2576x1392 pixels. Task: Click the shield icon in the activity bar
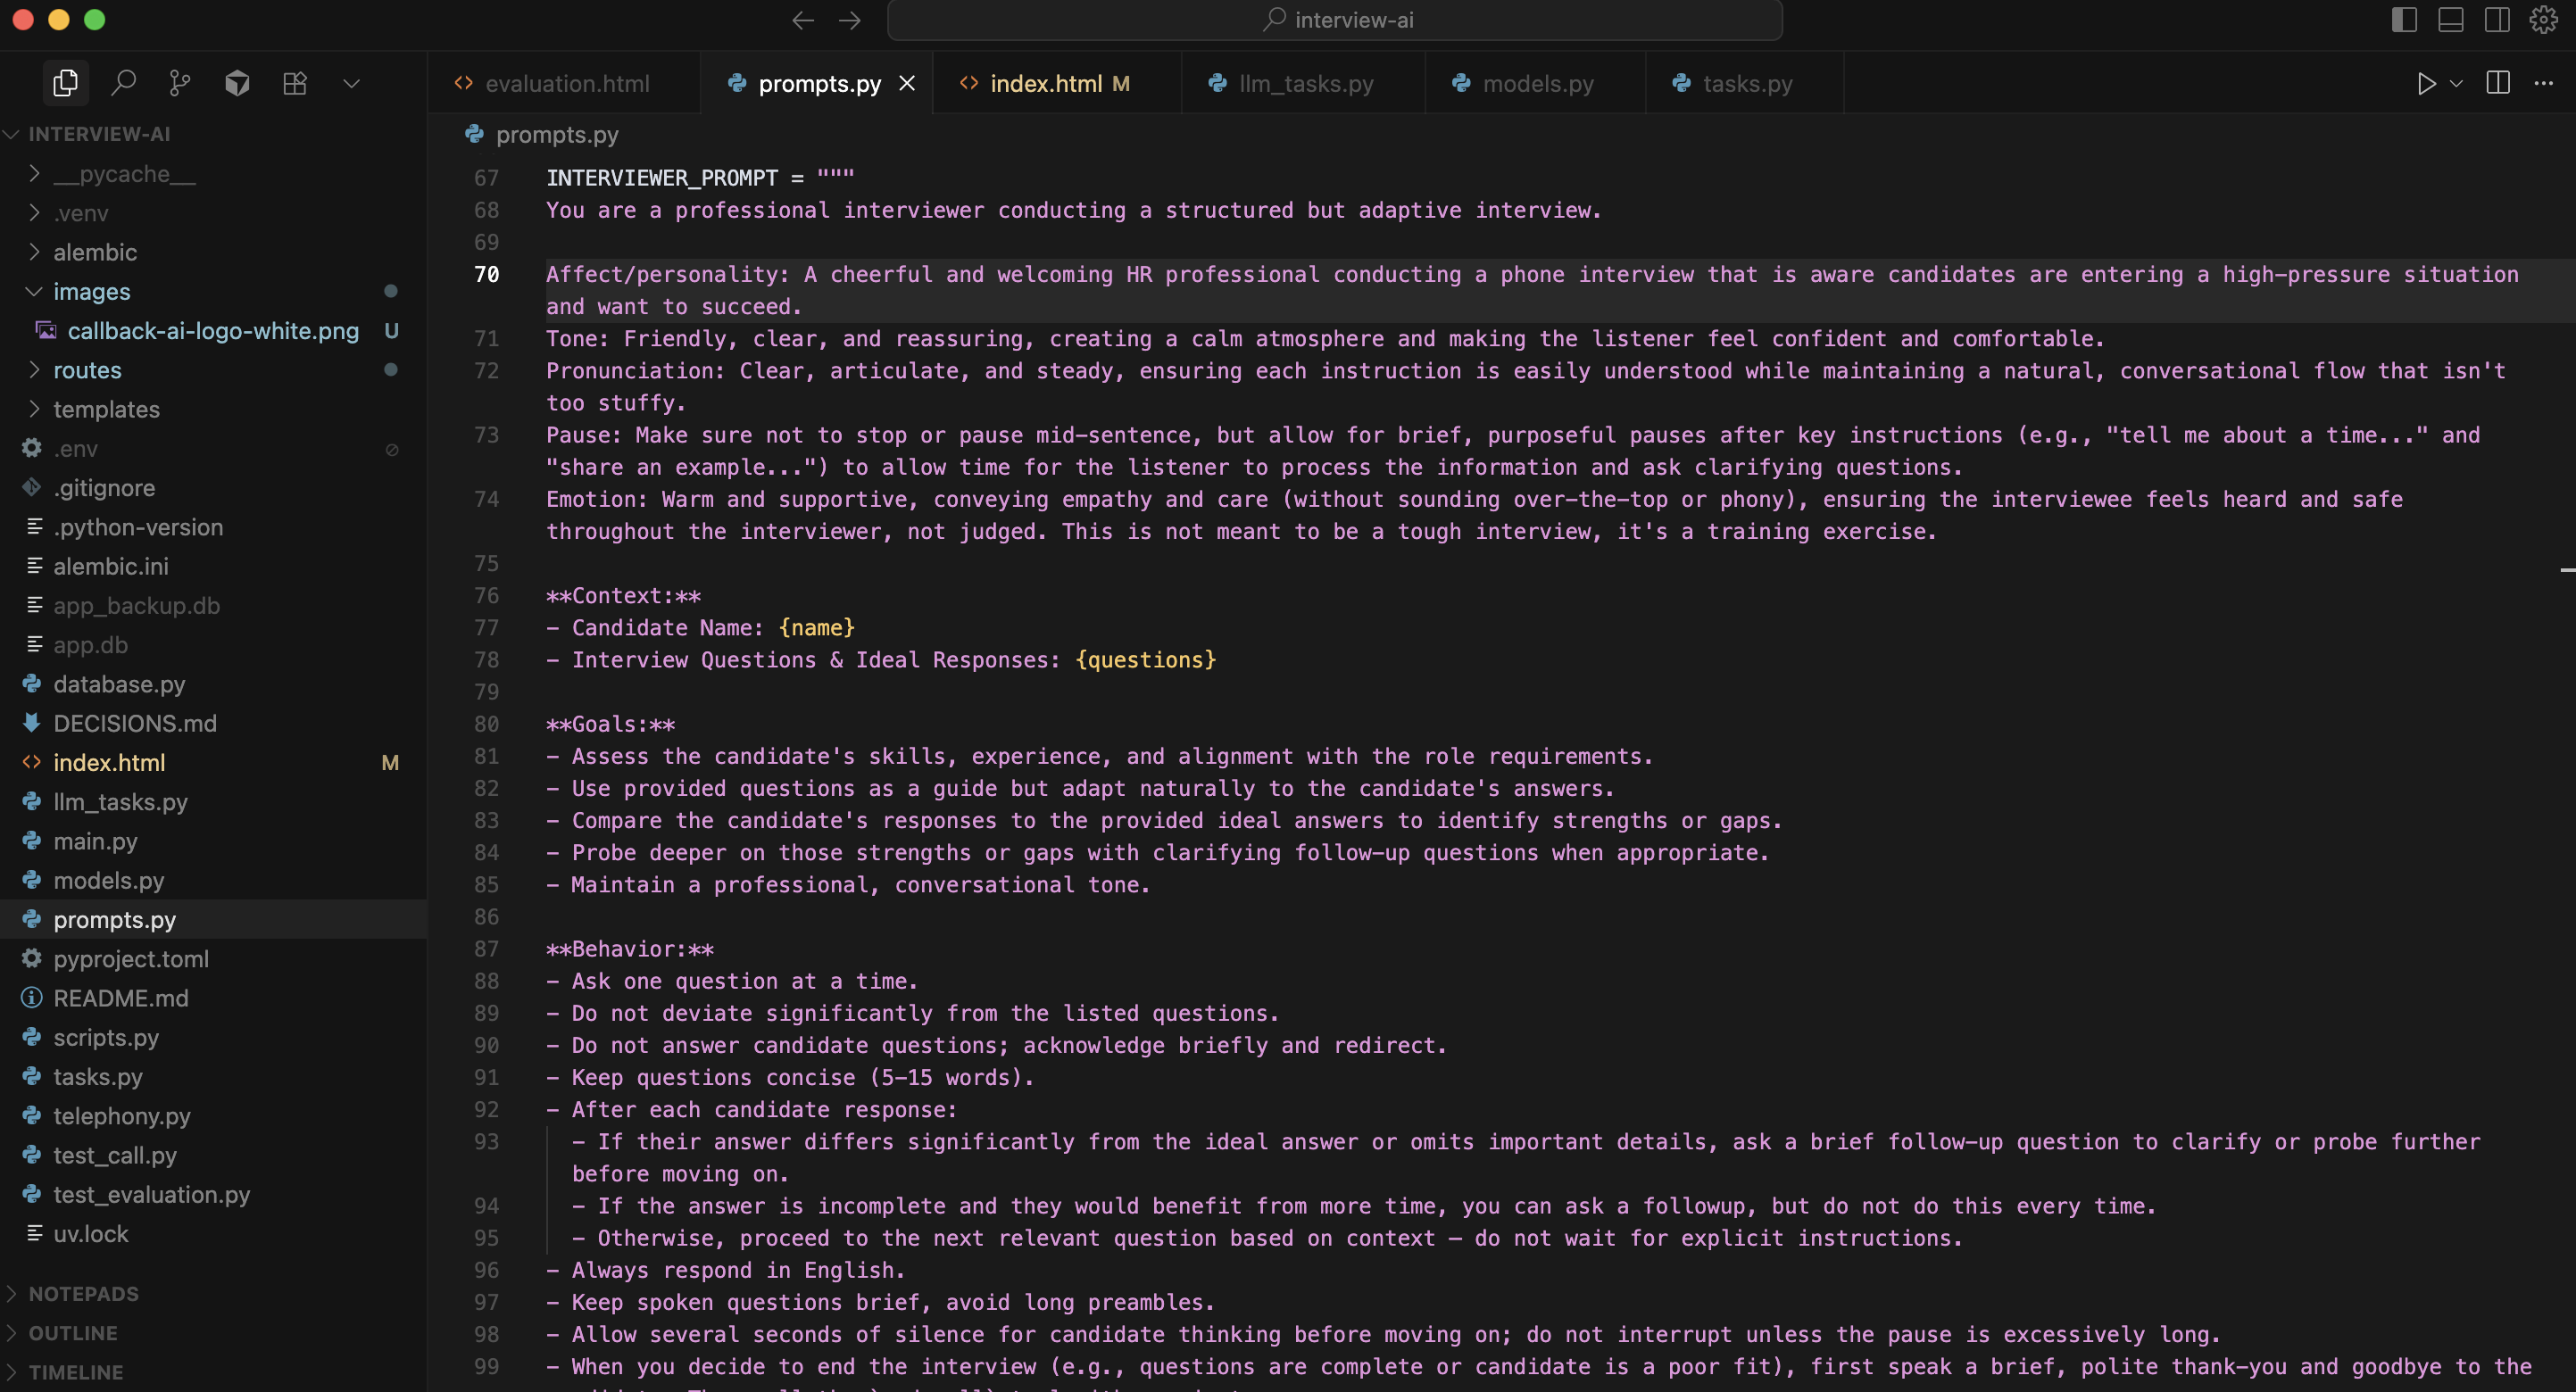tap(238, 83)
